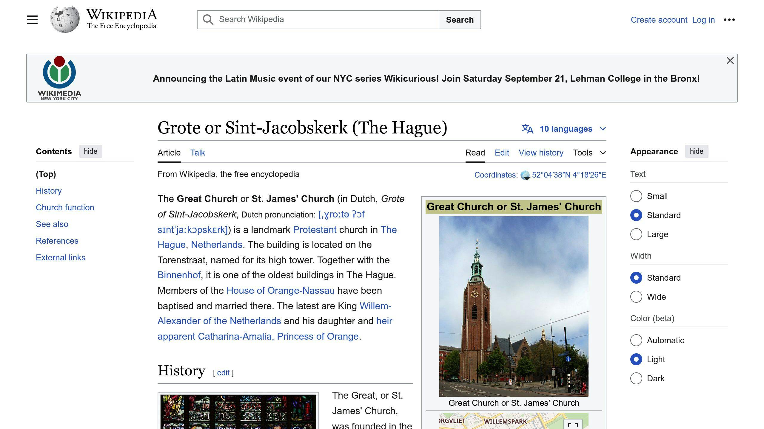Open the Binnenhof link
The image size is (764, 429).
click(x=179, y=275)
